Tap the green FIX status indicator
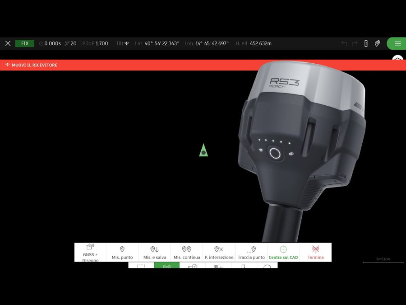Viewport: 406px width, 305px height. point(25,43)
